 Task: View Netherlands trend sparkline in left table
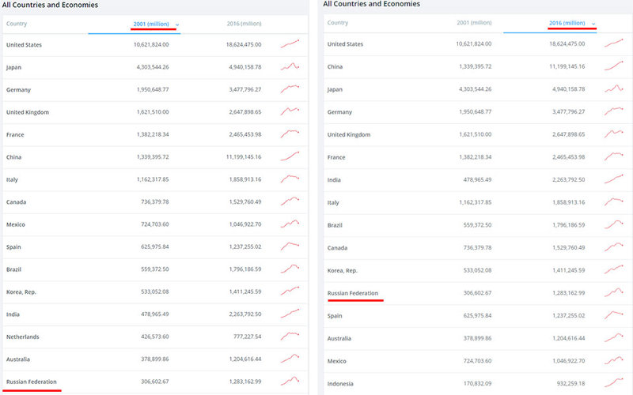tap(290, 335)
